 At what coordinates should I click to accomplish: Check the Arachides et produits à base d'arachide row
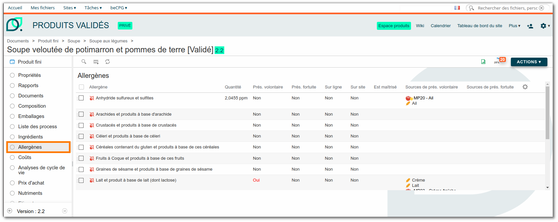pos(81,114)
